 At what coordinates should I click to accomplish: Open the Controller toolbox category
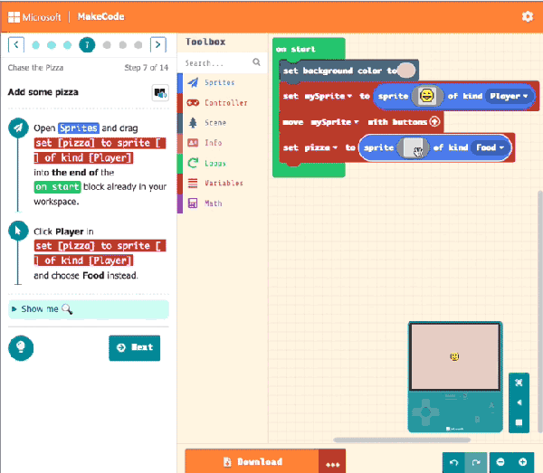222,103
